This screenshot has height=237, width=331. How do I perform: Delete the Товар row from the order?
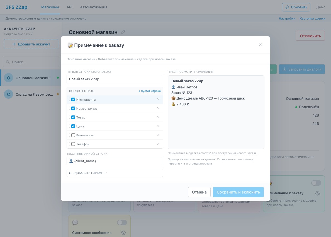[158, 117]
